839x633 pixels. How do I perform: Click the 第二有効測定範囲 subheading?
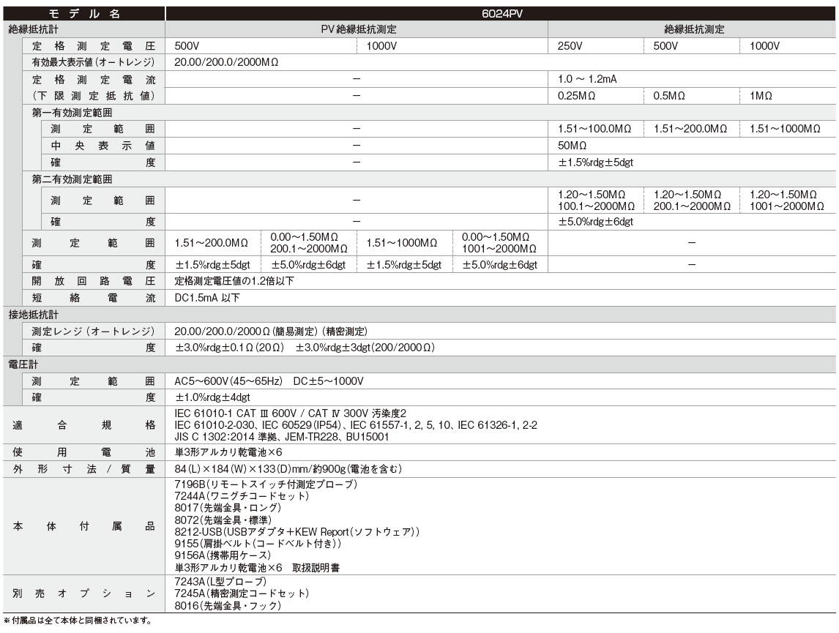pyautogui.click(x=72, y=179)
